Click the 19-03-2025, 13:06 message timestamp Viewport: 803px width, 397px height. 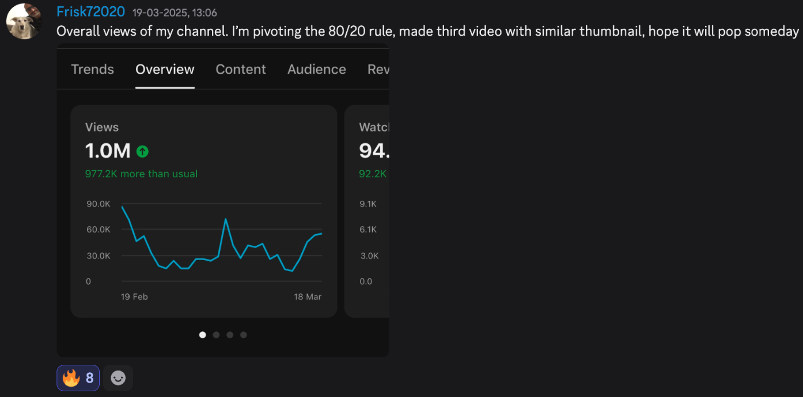175,13
